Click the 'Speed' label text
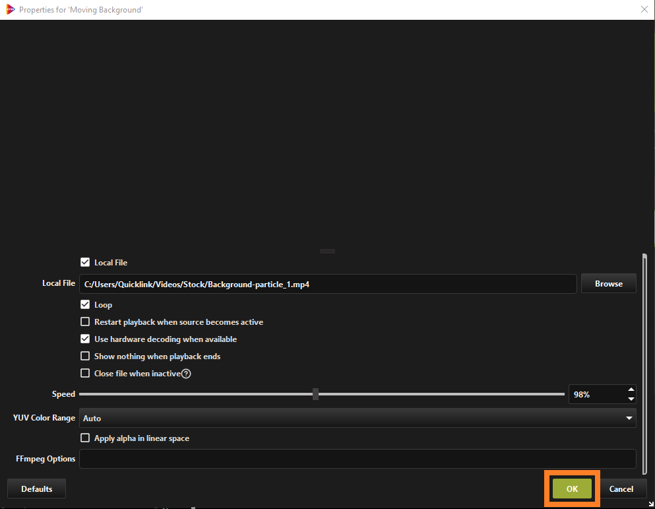The width and height of the screenshot is (655, 509). tap(63, 394)
